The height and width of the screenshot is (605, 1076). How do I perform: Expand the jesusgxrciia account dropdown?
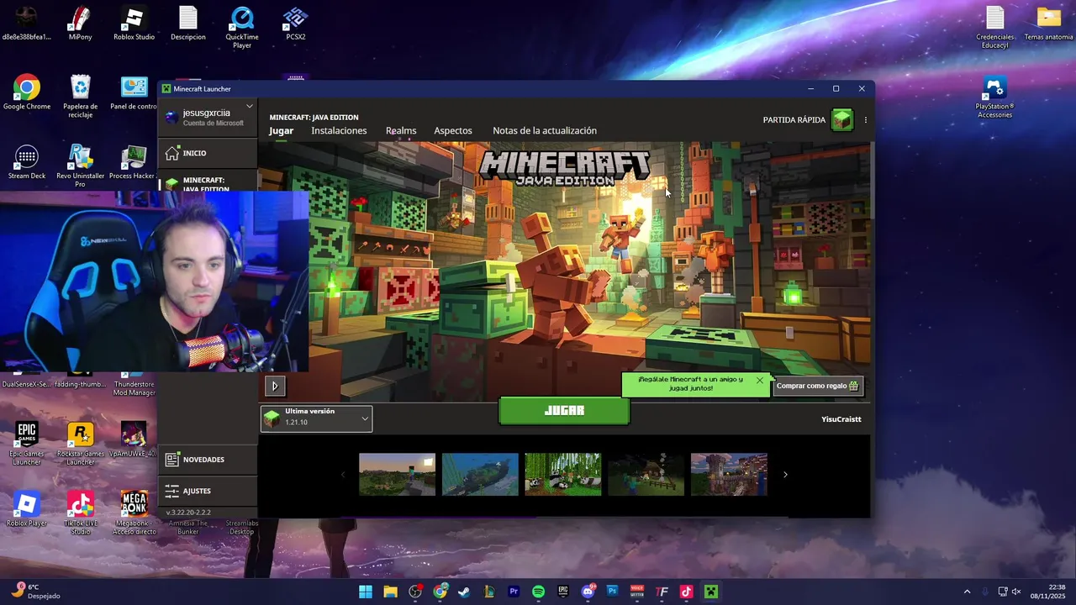(250, 107)
